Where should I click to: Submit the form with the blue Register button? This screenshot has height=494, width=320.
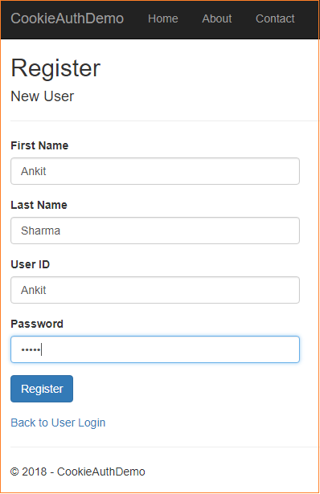tap(42, 389)
